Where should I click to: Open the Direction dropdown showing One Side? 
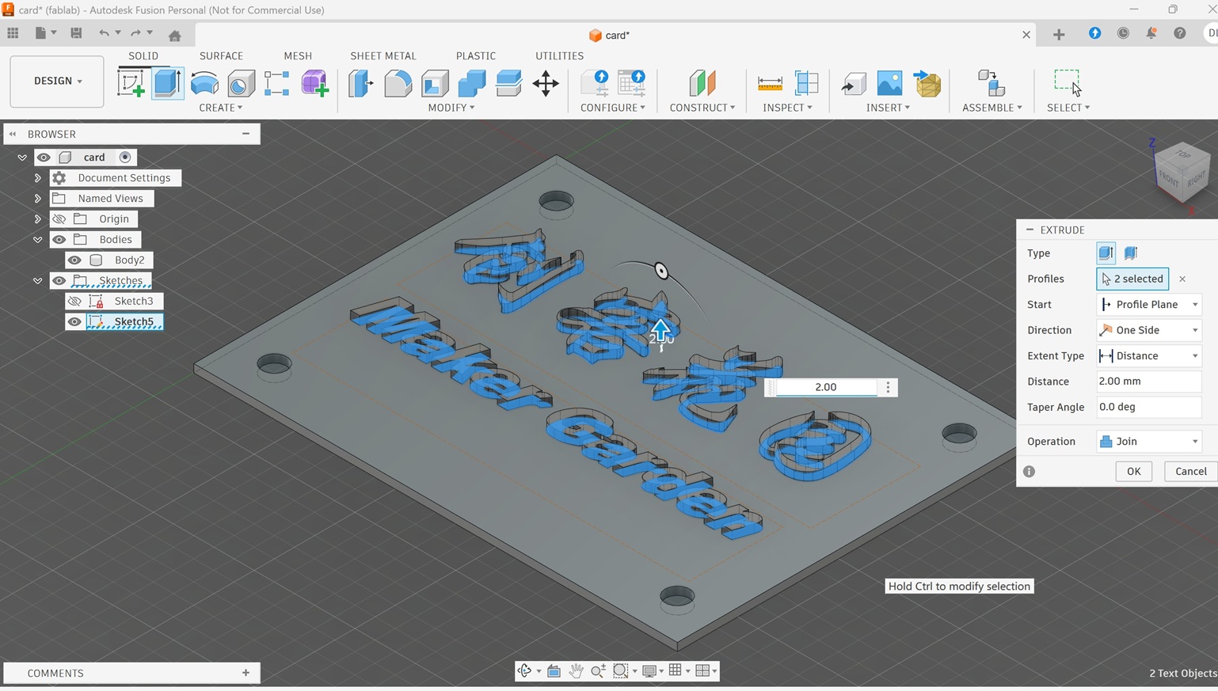click(1148, 330)
